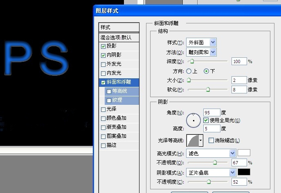
Task: Enable the 光泽 satin checkbox
Action: [x=103, y=109]
